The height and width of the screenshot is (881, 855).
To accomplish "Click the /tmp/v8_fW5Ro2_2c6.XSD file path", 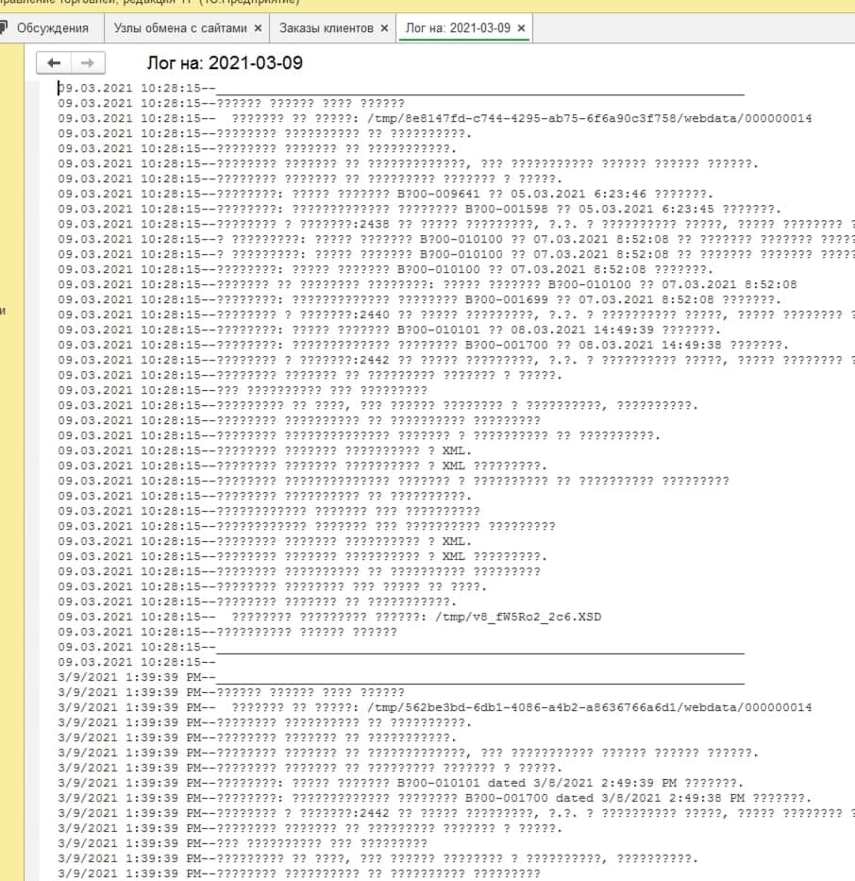I will pyautogui.click(x=518, y=617).
